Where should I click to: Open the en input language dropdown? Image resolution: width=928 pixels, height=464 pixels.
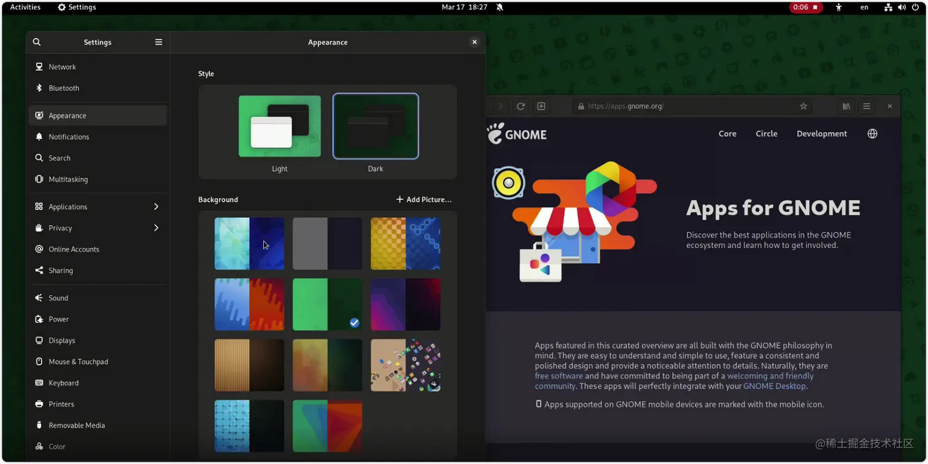point(864,7)
